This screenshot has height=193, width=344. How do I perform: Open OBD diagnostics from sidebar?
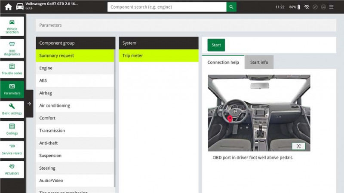pos(12,47)
